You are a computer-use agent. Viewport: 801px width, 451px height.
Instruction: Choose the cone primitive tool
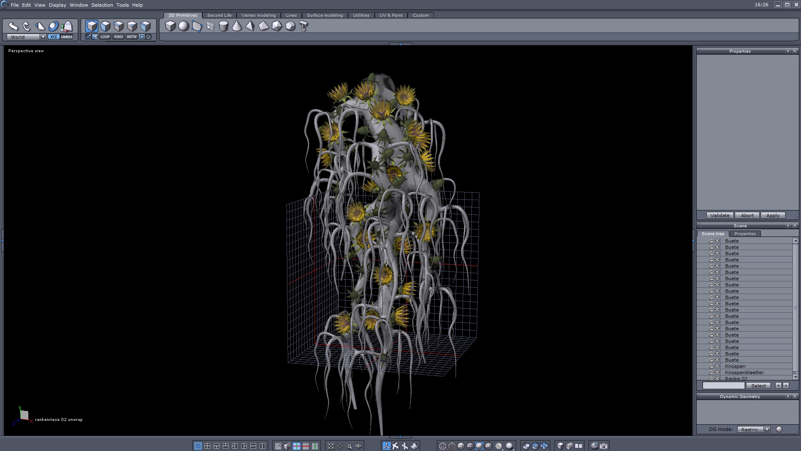pyautogui.click(x=237, y=26)
